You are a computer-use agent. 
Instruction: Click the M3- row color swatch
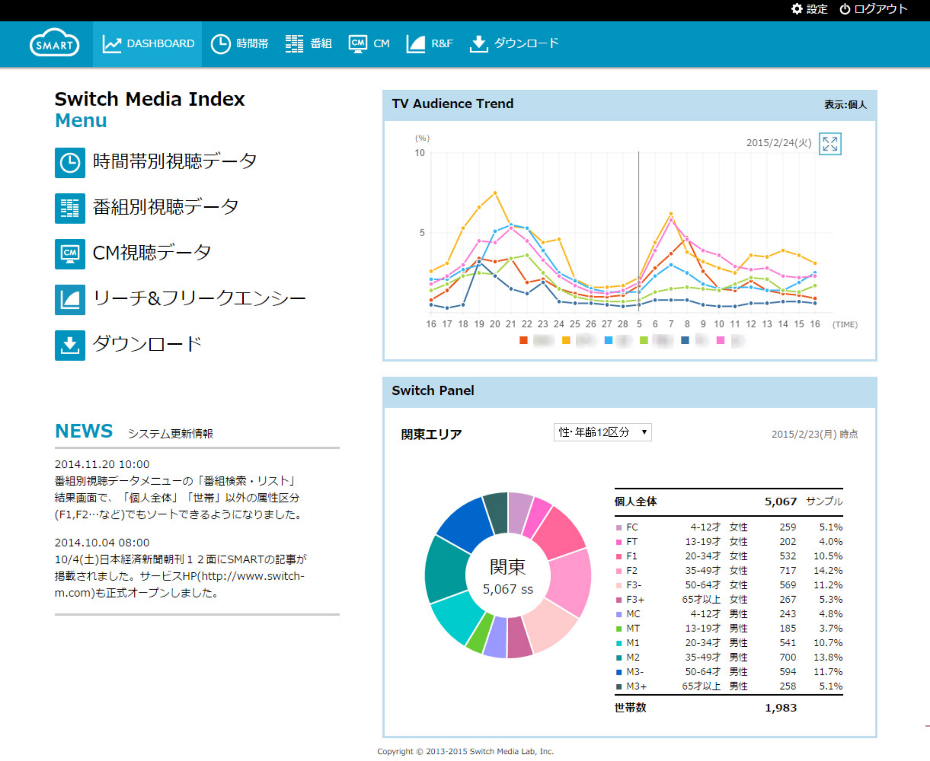coord(619,672)
